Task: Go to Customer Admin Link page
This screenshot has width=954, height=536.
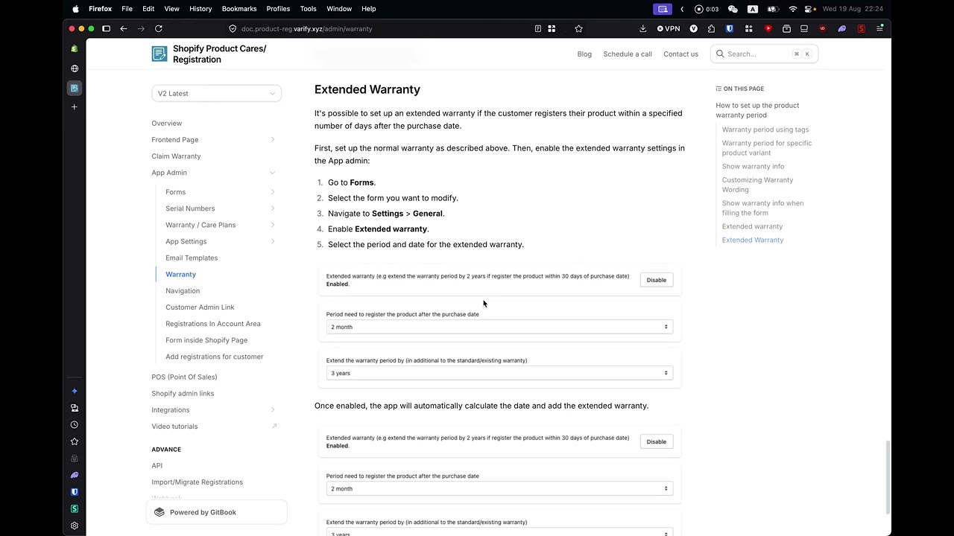Action: pyautogui.click(x=200, y=307)
